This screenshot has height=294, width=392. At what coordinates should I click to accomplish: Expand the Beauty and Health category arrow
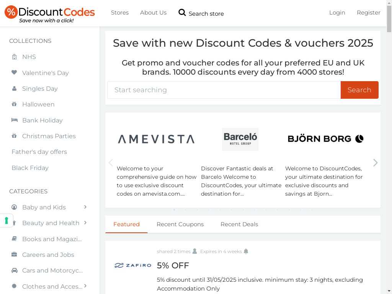(x=85, y=222)
